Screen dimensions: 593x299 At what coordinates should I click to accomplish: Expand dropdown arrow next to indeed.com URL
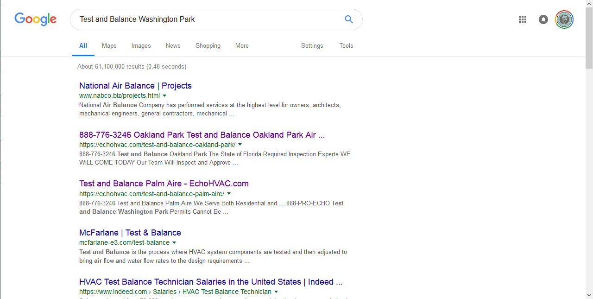(276, 292)
